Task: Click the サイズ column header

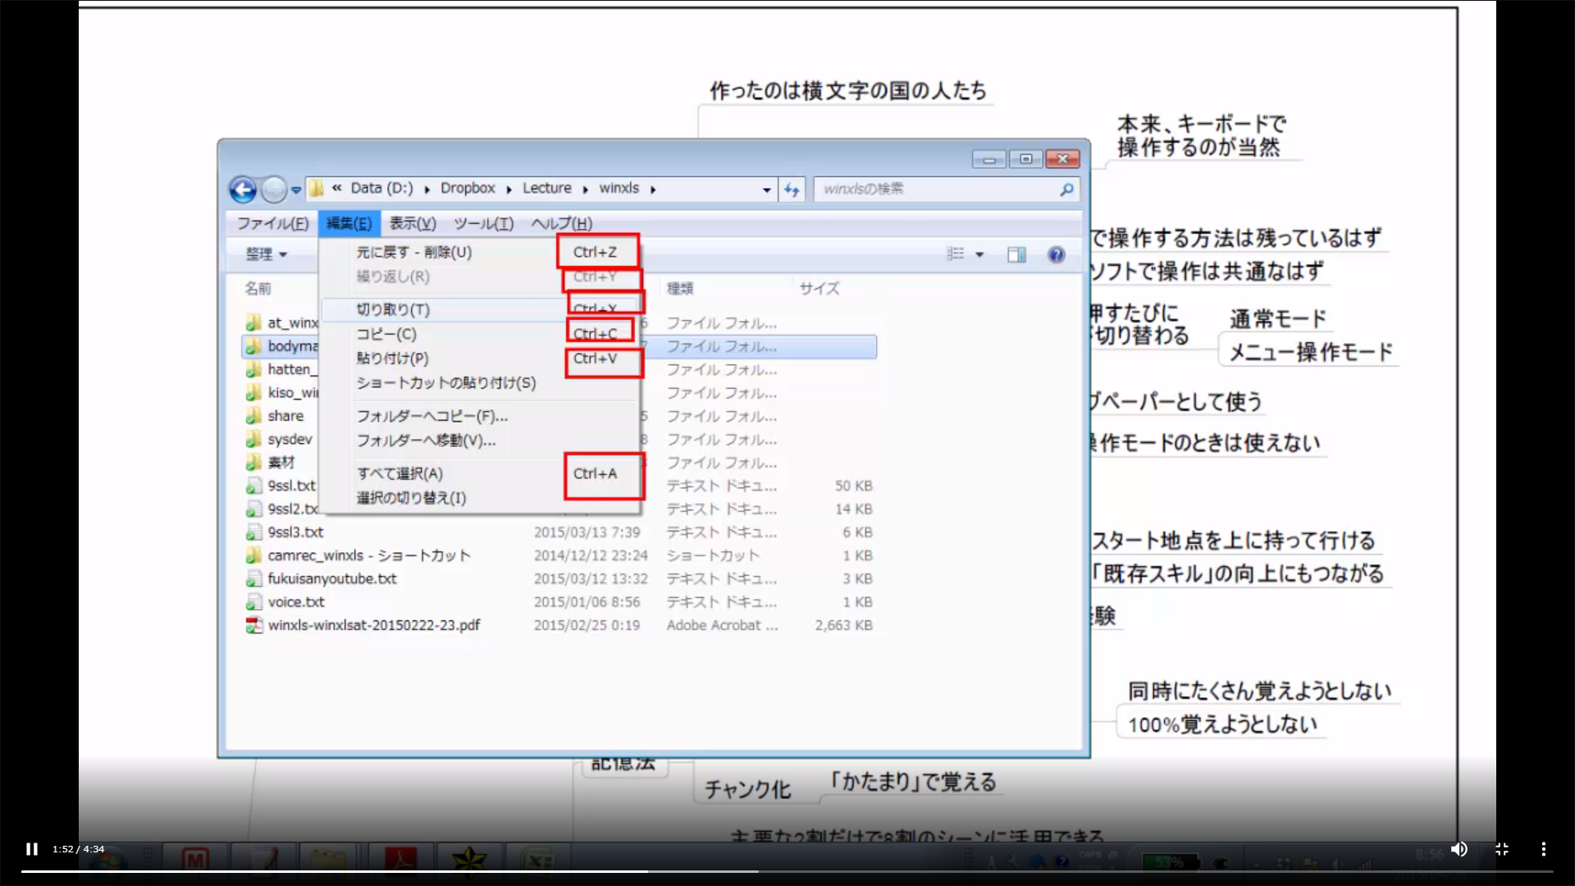Action: click(819, 288)
